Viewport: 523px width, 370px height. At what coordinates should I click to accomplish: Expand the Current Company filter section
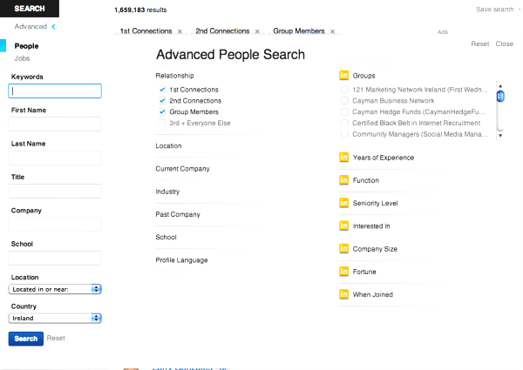[x=182, y=169]
